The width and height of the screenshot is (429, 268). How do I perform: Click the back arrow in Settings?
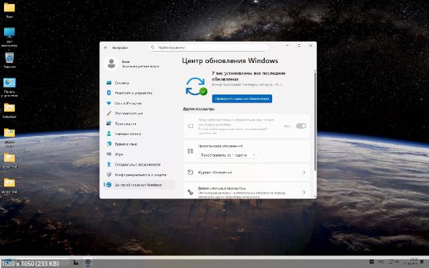point(105,48)
